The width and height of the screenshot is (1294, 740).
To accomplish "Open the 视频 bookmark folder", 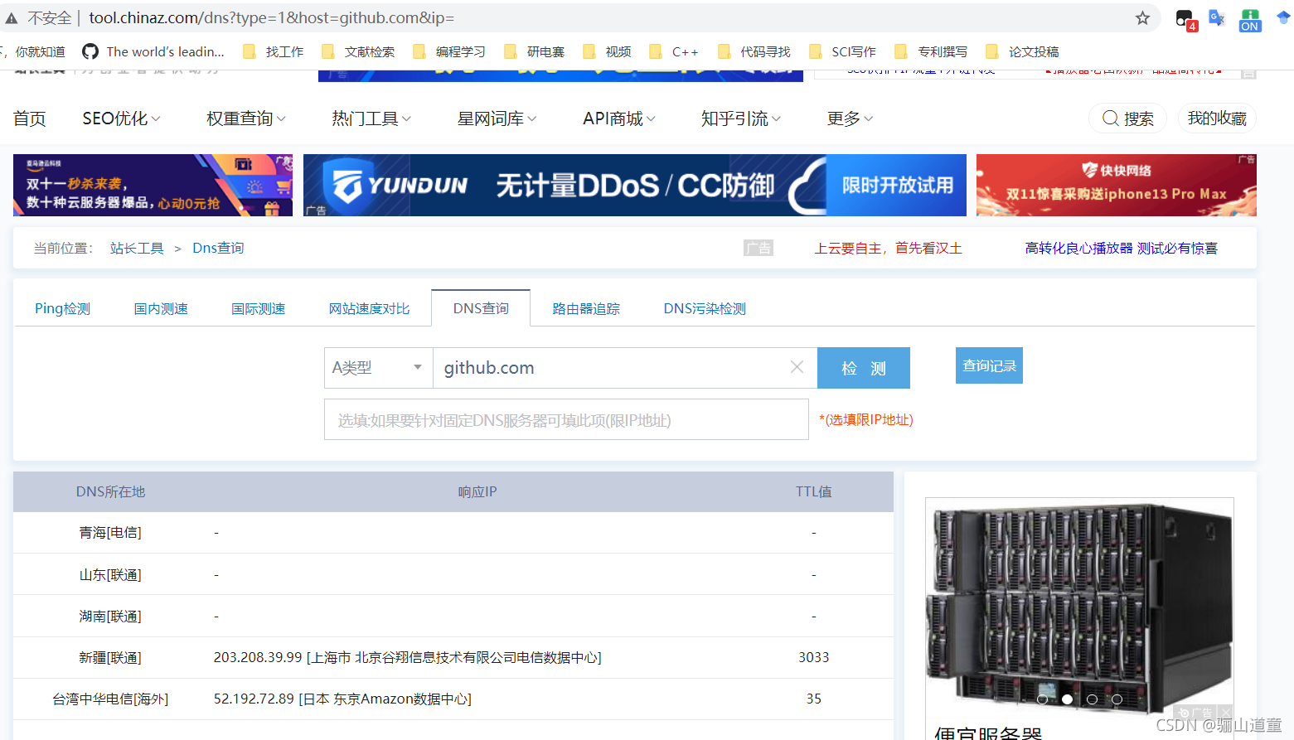I will (x=607, y=51).
